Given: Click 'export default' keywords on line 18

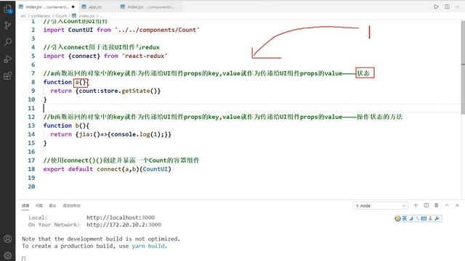Looking at the screenshot, I should [x=68, y=169].
